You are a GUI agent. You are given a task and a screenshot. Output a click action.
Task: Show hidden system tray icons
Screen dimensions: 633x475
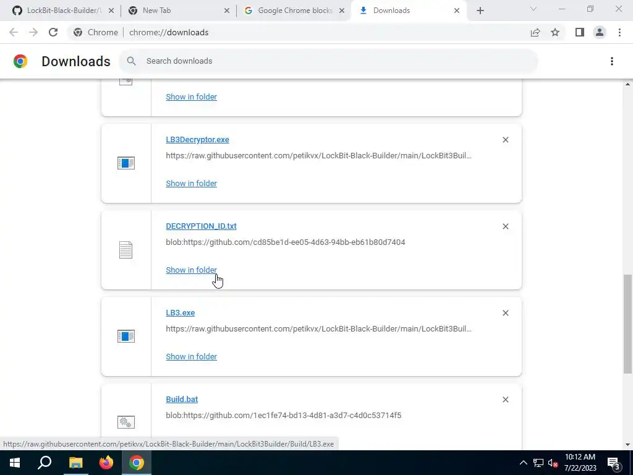pyautogui.click(x=523, y=463)
